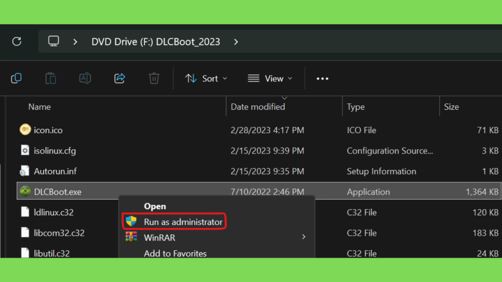
Task: Choose Open in the context menu
Action: tap(155, 206)
